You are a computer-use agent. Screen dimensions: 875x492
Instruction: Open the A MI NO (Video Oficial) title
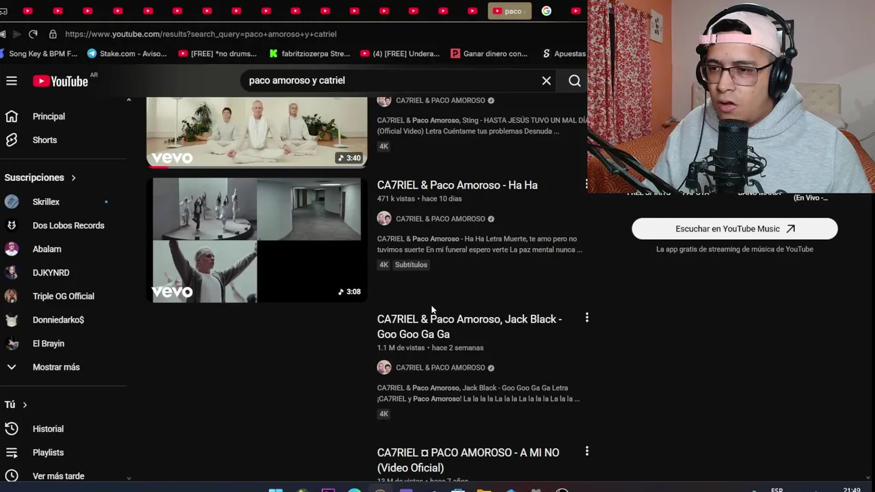(468, 460)
